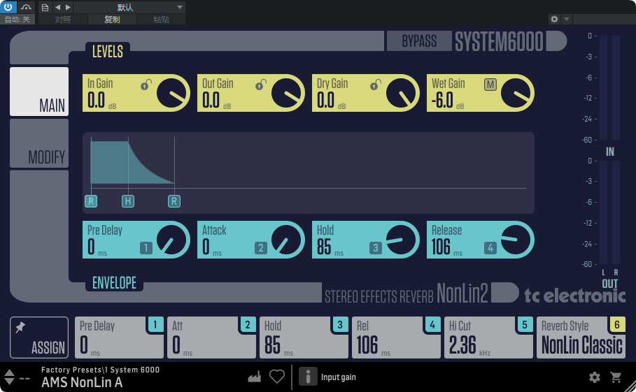636x392 pixels.
Task: Select the Hold focus field slot 3
Action: pyautogui.click(x=304, y=337)
